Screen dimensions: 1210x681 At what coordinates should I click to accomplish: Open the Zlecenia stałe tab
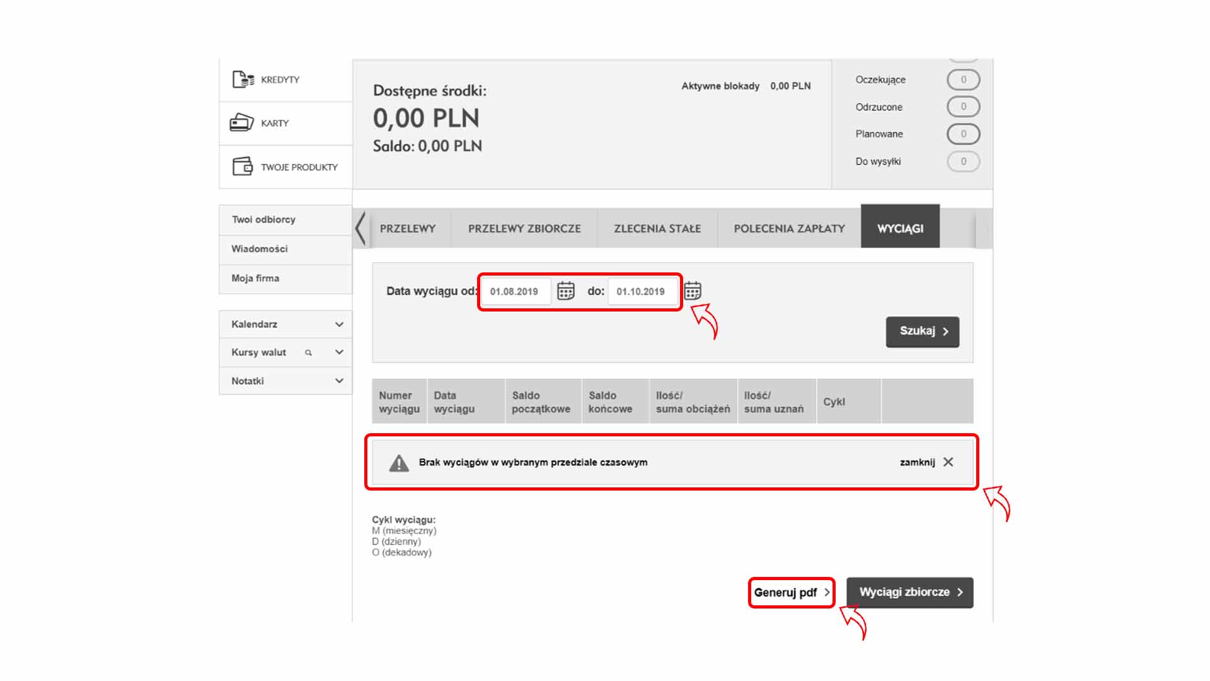coord(657,228)
